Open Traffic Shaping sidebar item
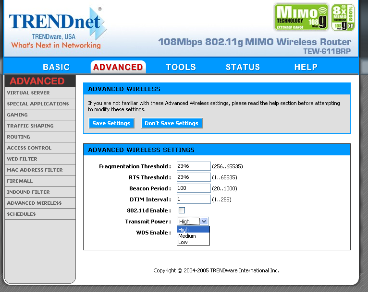The height and width of the screenshot is (292, 368). (x=40, y=126)
